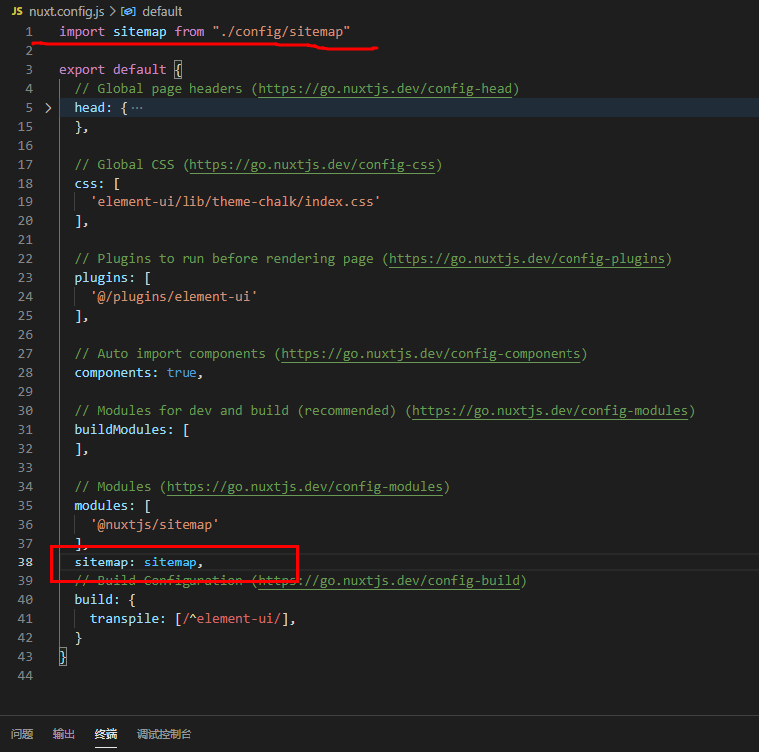Click line number 1 in gutter
Screen dimensions: 759x752
(x=29, y=32)
